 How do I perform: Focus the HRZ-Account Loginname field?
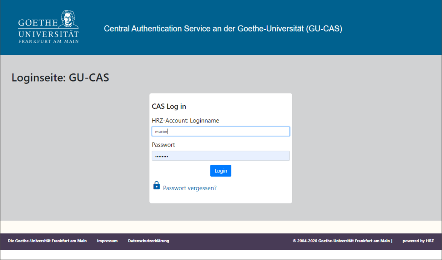point(221,132)
